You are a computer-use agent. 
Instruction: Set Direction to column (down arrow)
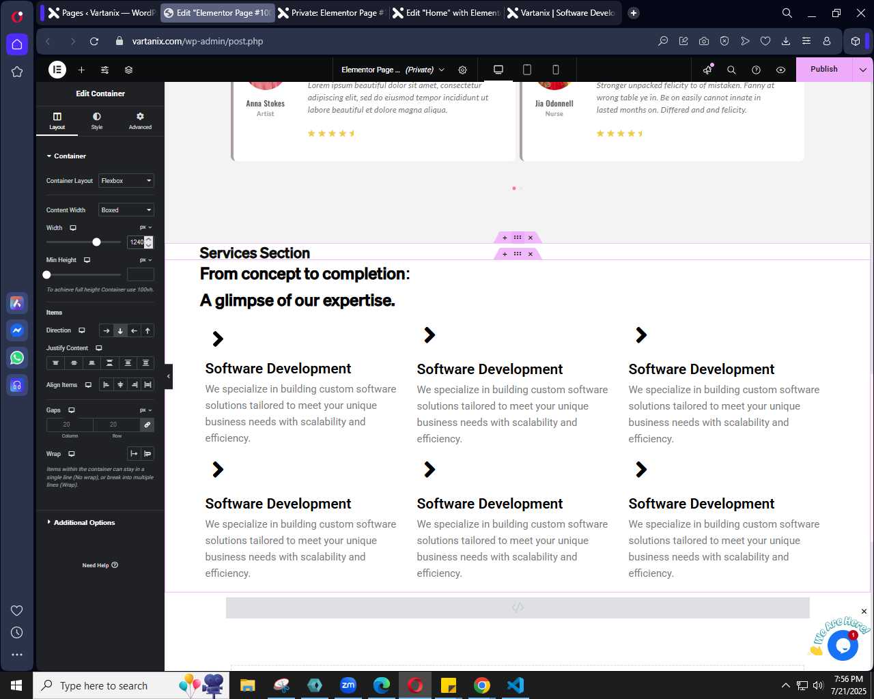coord(120,331)
